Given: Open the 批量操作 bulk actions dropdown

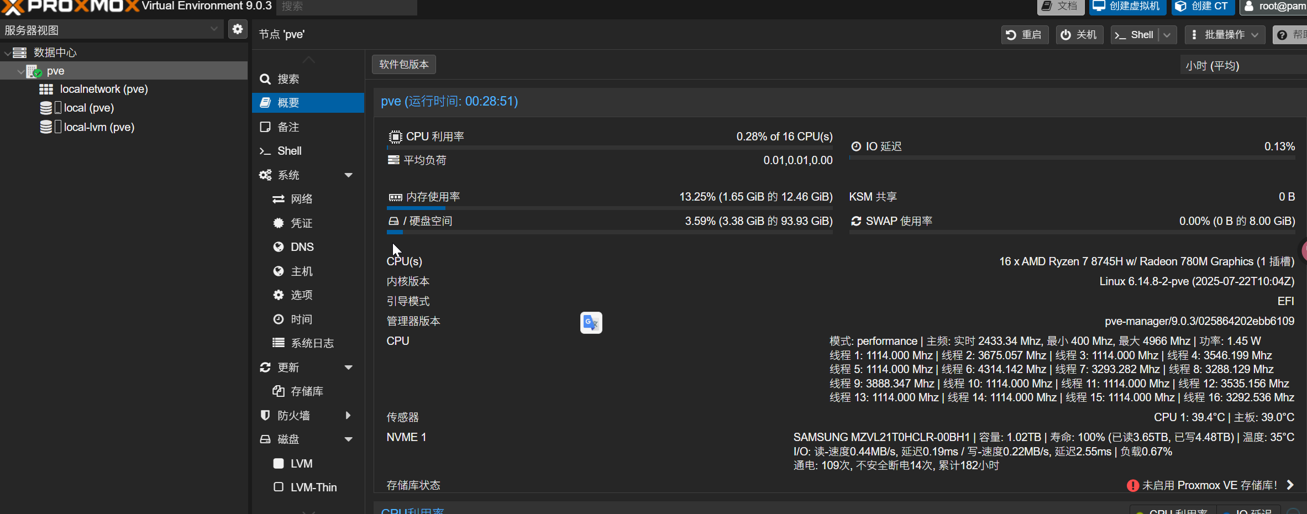Looking at the screenshot, I should pyautogui.click(x=1225, y=35).
